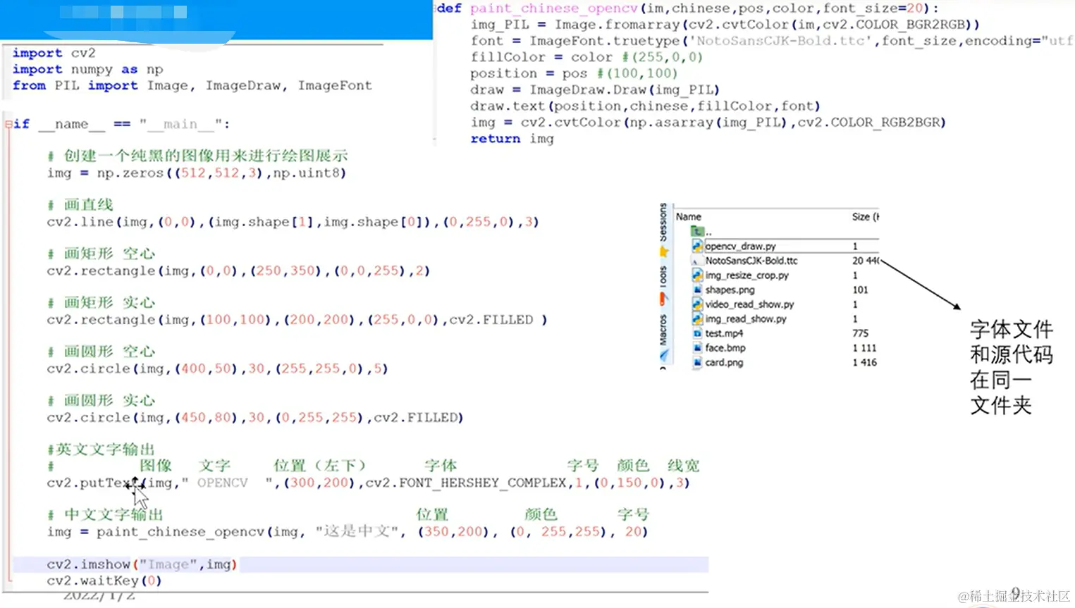The height and width of the screenshot is (608, 1075).
Task: Click the comment '# 画矩形 空心'
Action: 101,254
